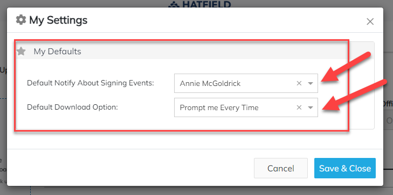Click Save & Close

(x=345, y=168)
